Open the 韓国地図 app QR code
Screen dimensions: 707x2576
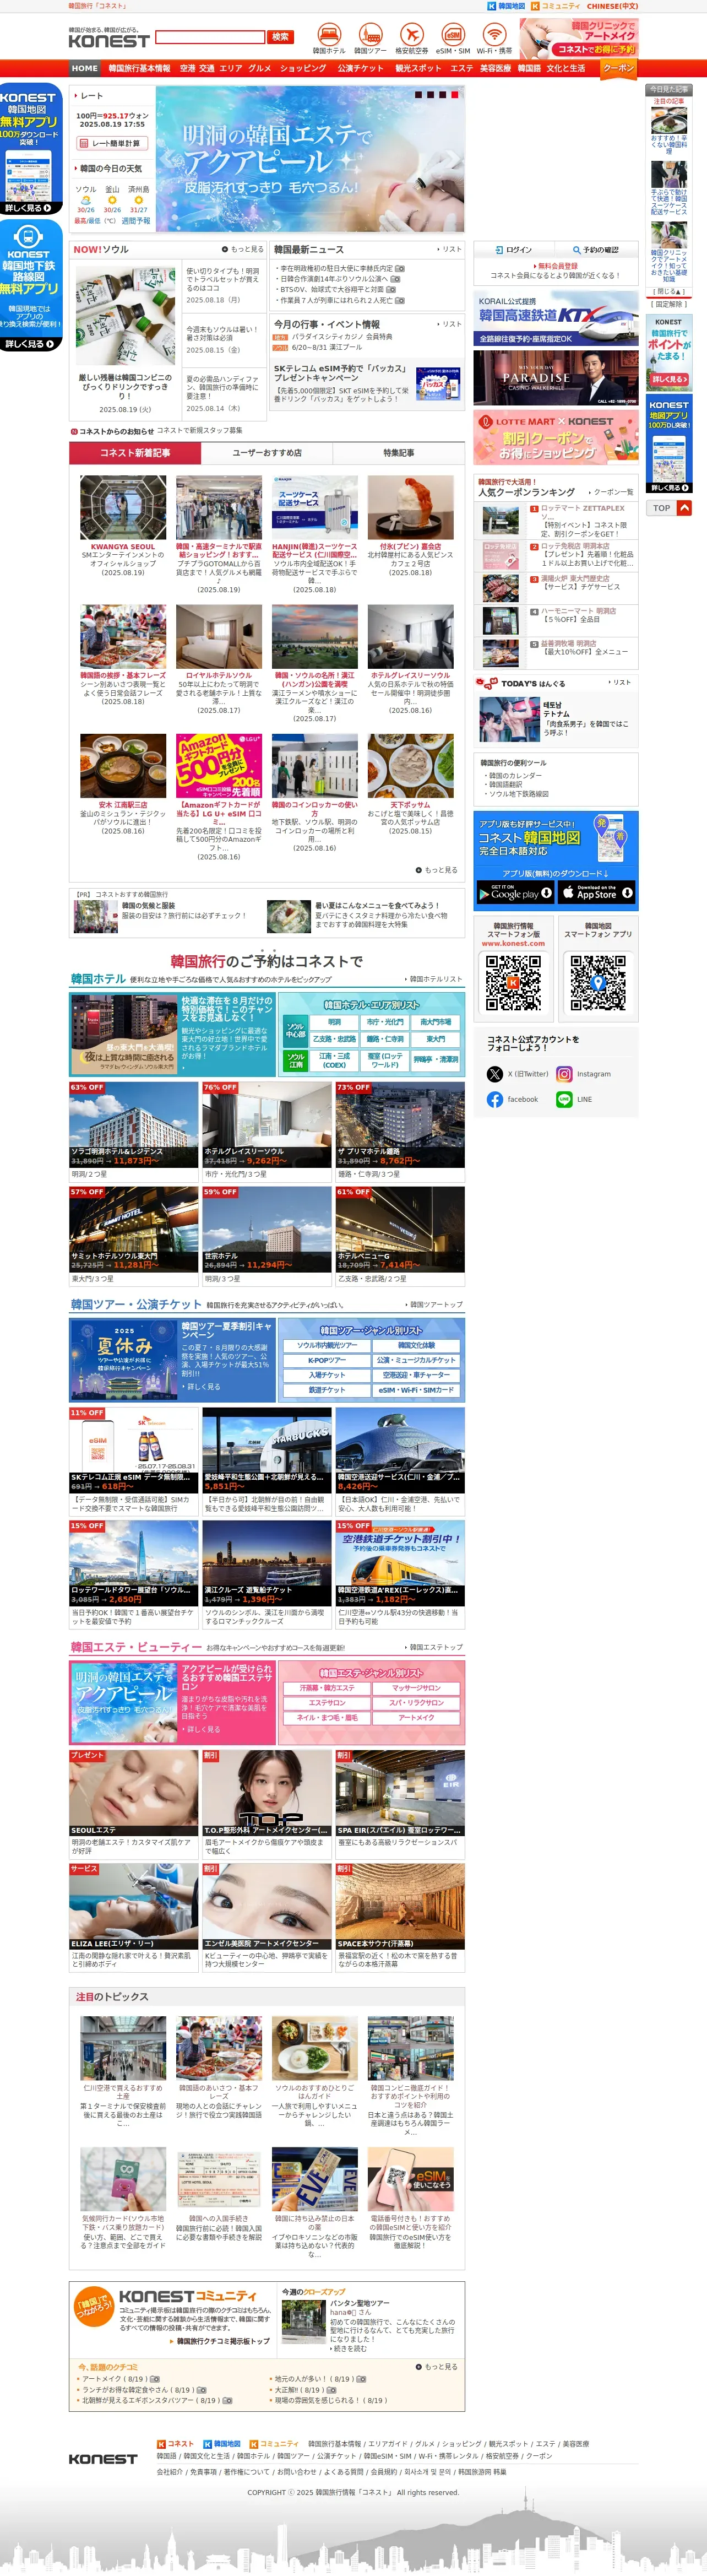click(598, 983)
